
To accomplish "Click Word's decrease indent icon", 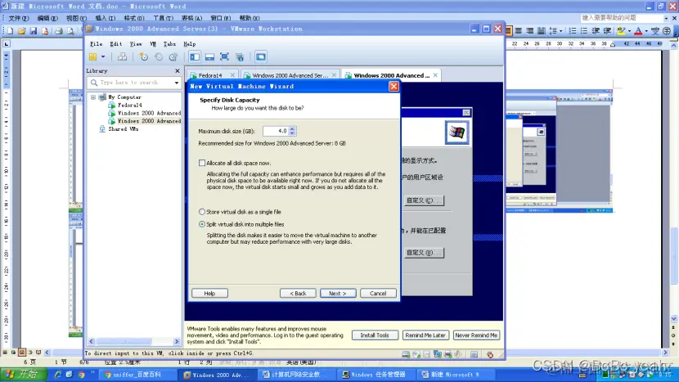I will 596,31.
